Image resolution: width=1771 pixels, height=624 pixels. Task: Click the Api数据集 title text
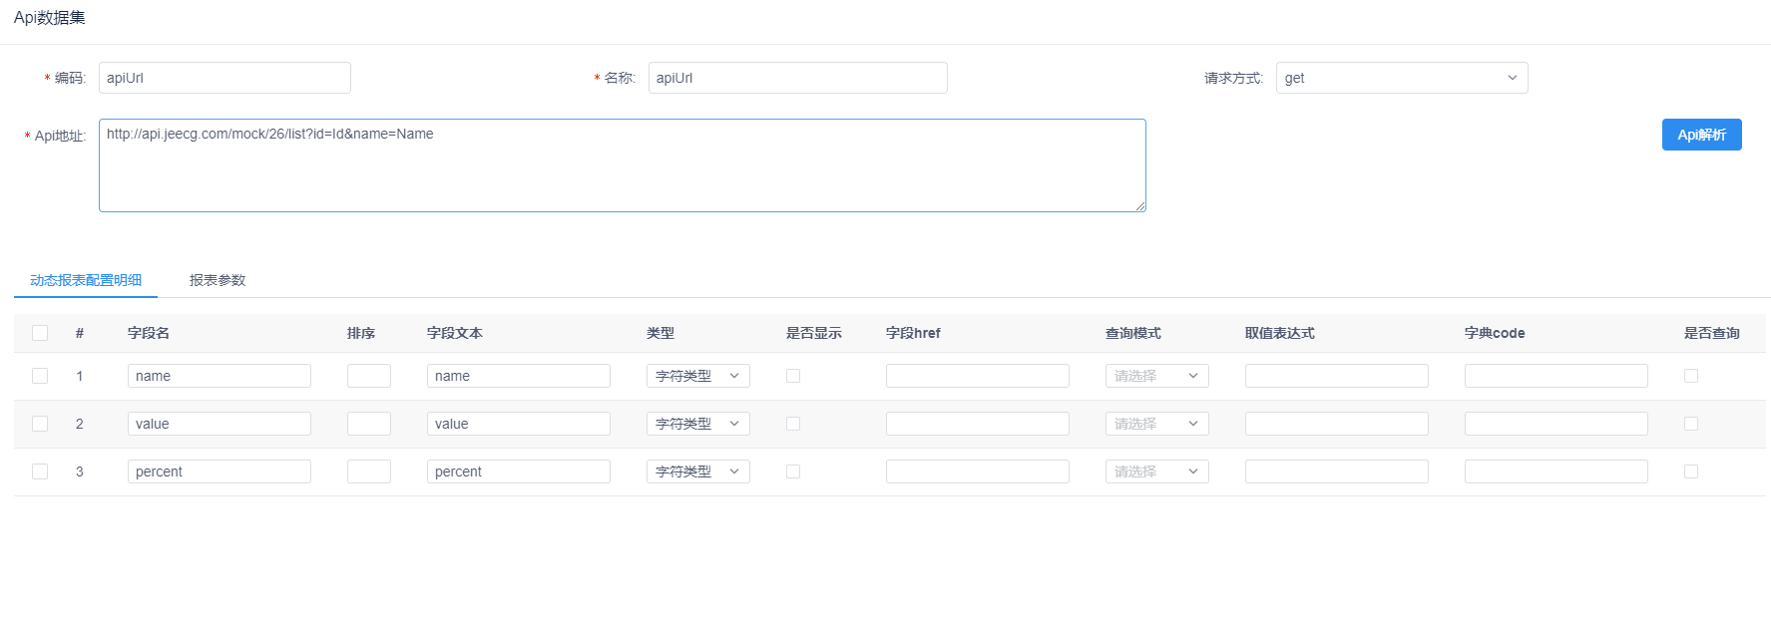(x=50, y=17)
